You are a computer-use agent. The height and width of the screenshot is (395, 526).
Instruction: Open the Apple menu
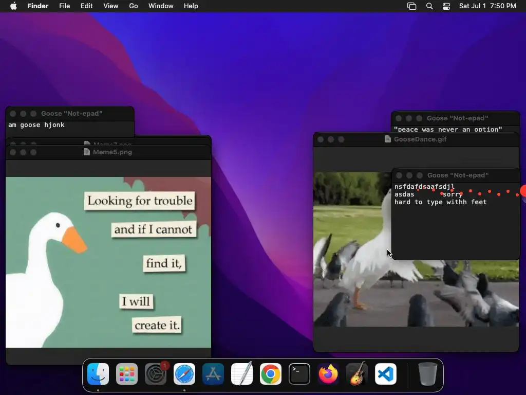pyautogui.click(x=13, y=6)
